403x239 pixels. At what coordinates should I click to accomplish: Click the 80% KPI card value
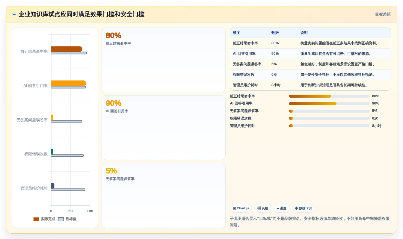[113, 36]
